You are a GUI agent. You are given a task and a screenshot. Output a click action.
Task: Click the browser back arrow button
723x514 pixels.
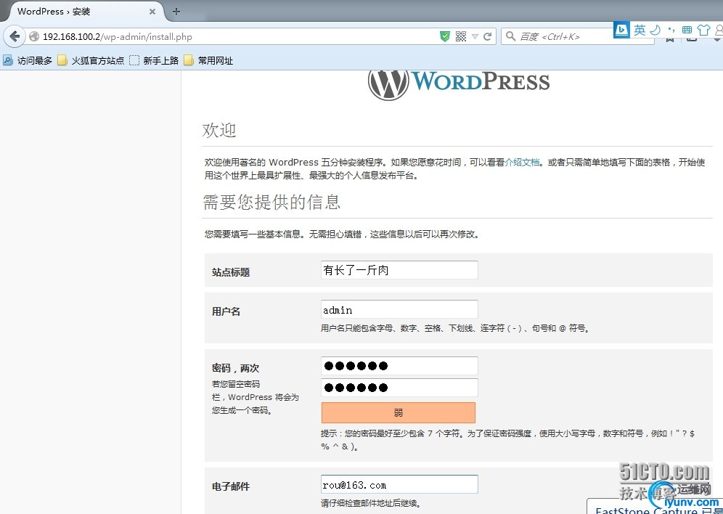(15, 36)
